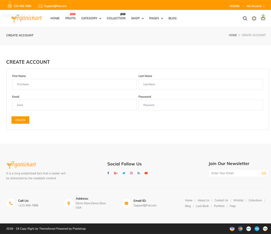Visit the Twitter social icon
Viewport: 271px width, 234px height.
pos(124,173)
